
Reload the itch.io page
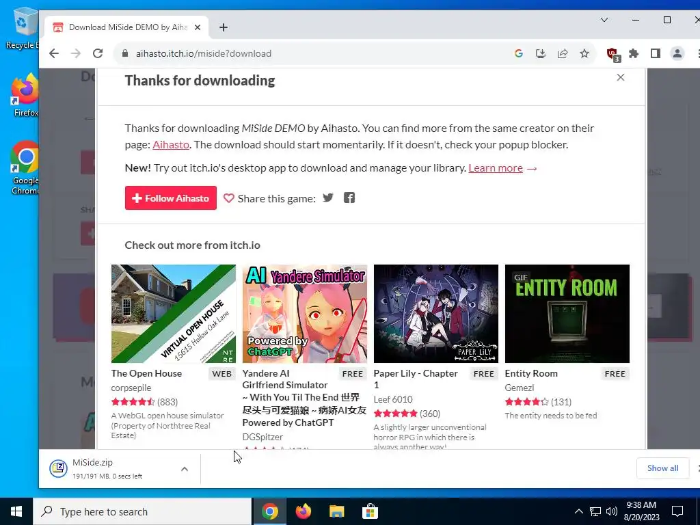point(98,53)
